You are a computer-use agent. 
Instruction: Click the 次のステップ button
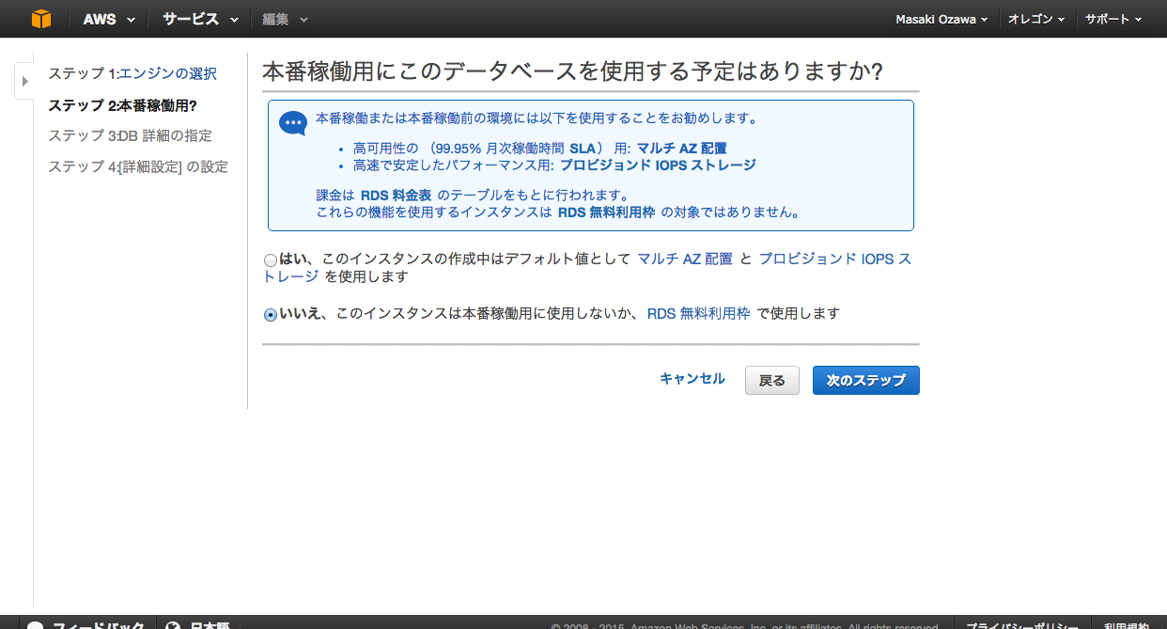866,381
